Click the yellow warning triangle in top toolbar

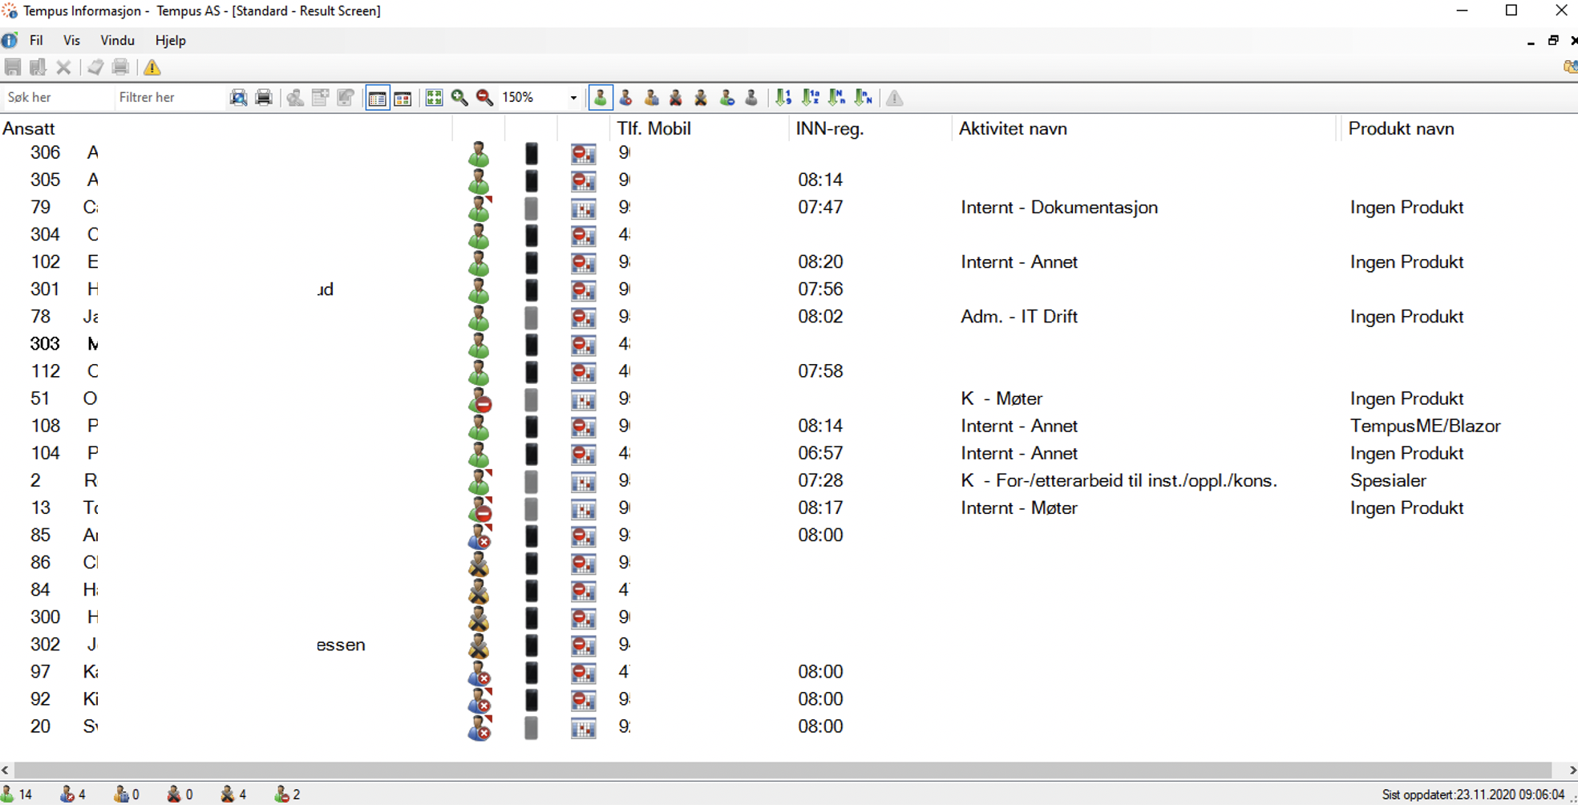152,67
